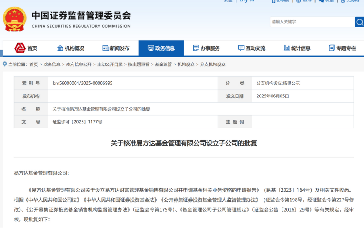The height and width of the screenshot is (228, 364).
Task: Click the mobile version (移动端) phone icon
Action: [273, 1]
